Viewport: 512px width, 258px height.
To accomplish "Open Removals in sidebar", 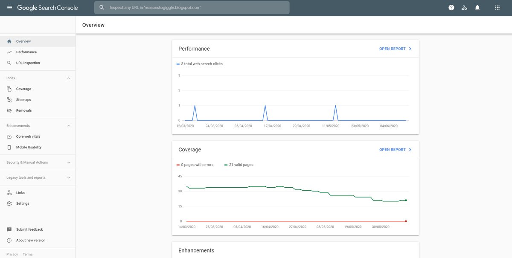I will (x=38, y=110).
